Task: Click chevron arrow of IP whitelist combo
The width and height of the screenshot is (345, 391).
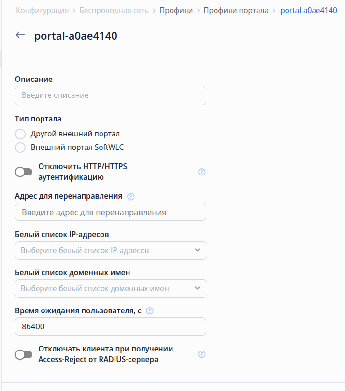Action: click(x=197, y=250)
